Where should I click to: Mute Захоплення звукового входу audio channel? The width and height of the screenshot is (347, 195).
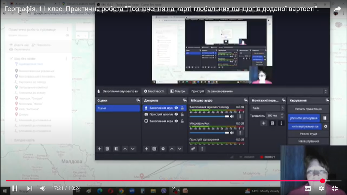point(232,116)
